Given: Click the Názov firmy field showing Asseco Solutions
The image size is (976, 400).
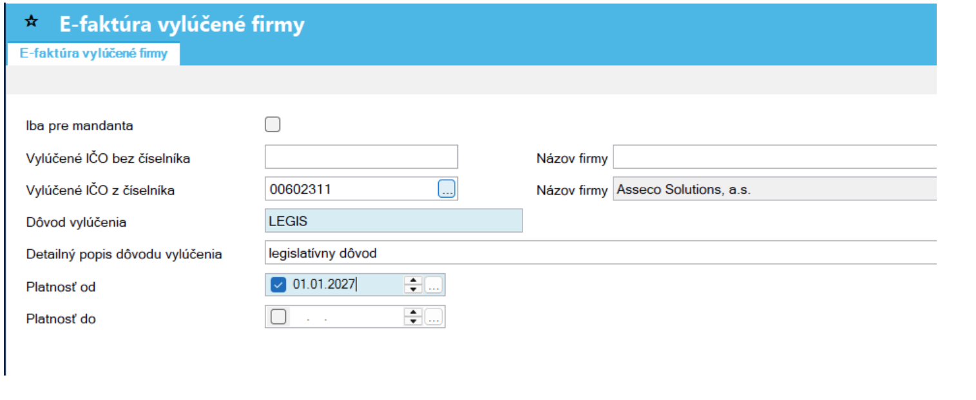Looking at the screenshot, I should pos(774,189).
